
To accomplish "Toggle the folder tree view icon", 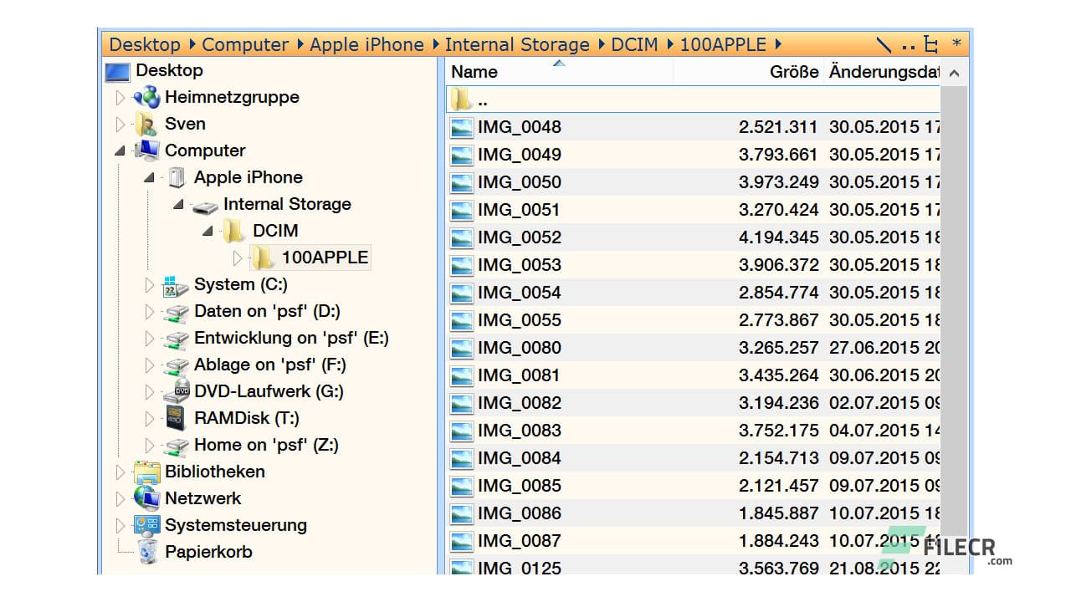I will [x=930, y=44].
